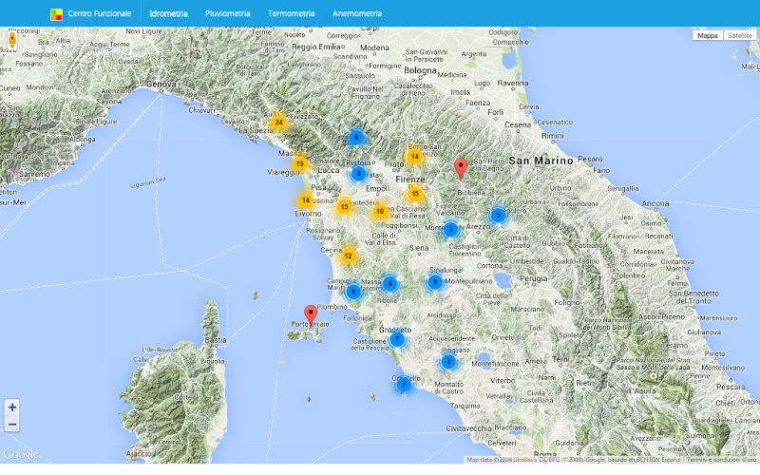Click the red marker at Portoferraio
760x475 pixels.
tap(311, 316)
